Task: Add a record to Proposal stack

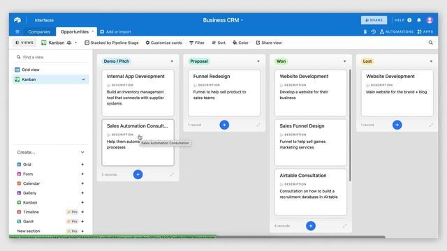Action: pyautogui.click(x=224, y=125)
